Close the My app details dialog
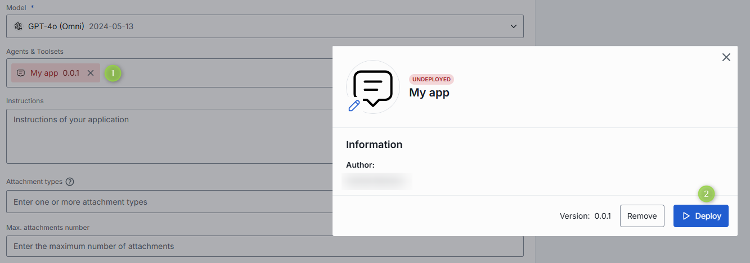Image resolution: width=750 pixels, height=263 pixels. (726, 57)
